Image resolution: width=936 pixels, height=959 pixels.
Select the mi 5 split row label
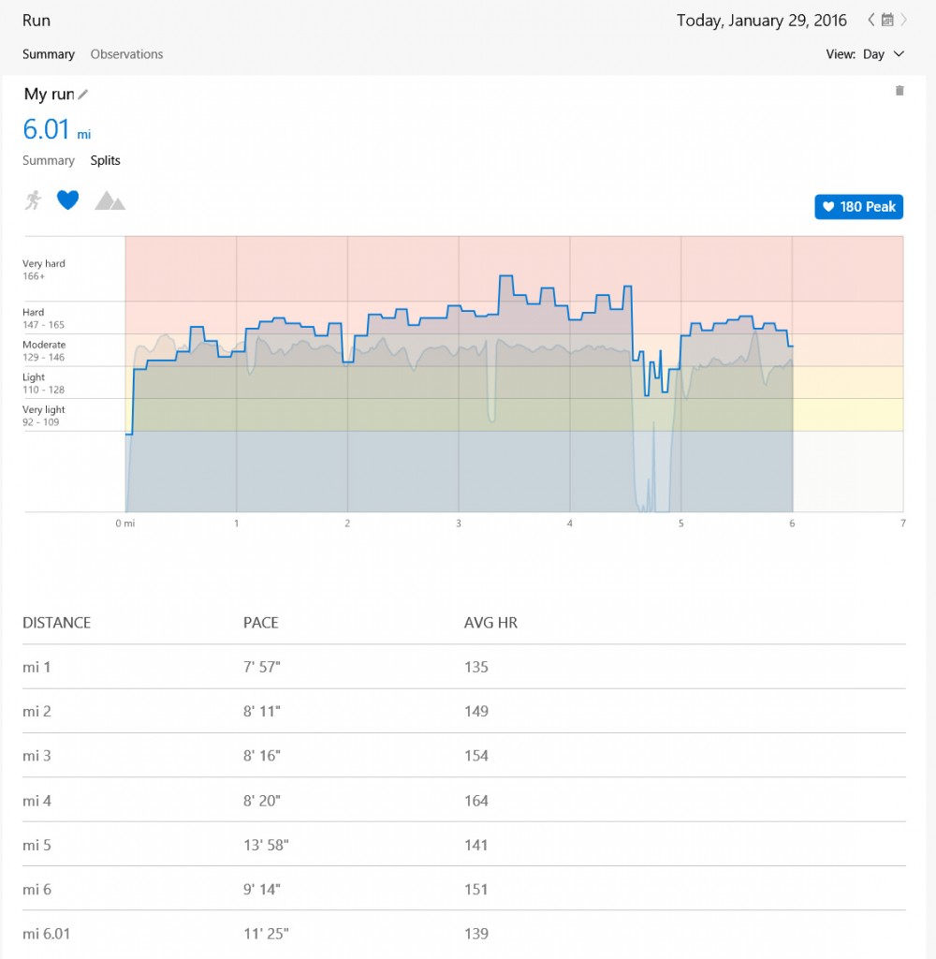click(37, 846)
